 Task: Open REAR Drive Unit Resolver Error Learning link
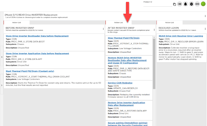181,36
